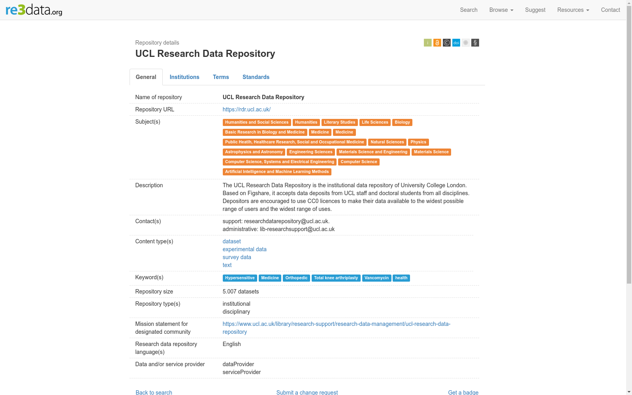Click the Engineering Sciences subject tag
Screen dimensions: 632x395
point(311,152)
